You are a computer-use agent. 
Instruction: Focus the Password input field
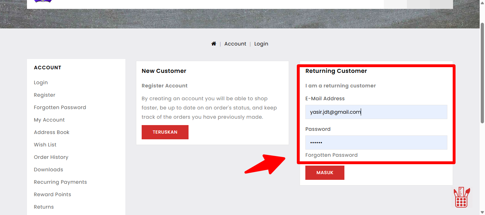coord(376,143)
